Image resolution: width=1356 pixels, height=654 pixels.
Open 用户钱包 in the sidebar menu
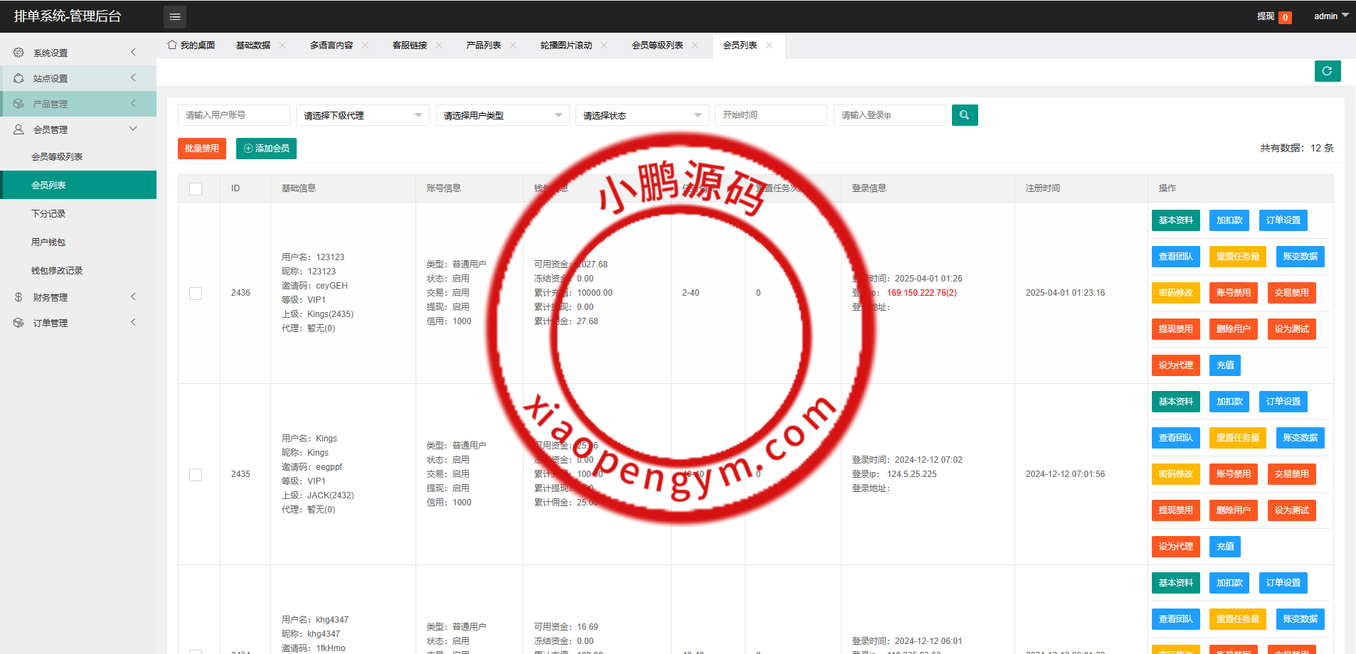(48, 242)
